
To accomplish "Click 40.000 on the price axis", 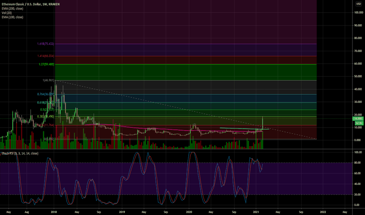I will [358, 89].
